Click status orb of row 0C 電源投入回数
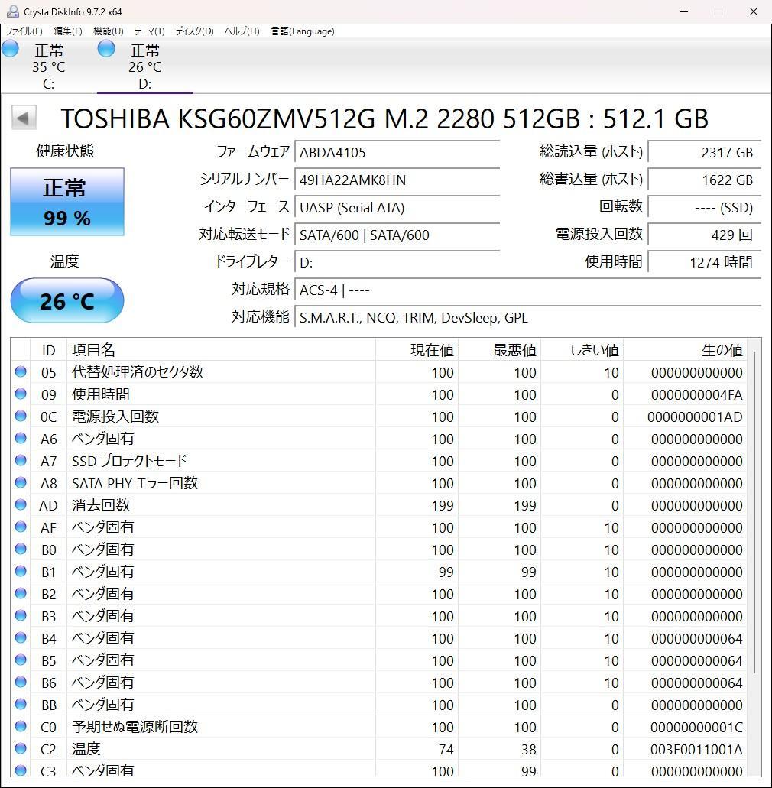This screenshot has width=772, height=788. 21,416
